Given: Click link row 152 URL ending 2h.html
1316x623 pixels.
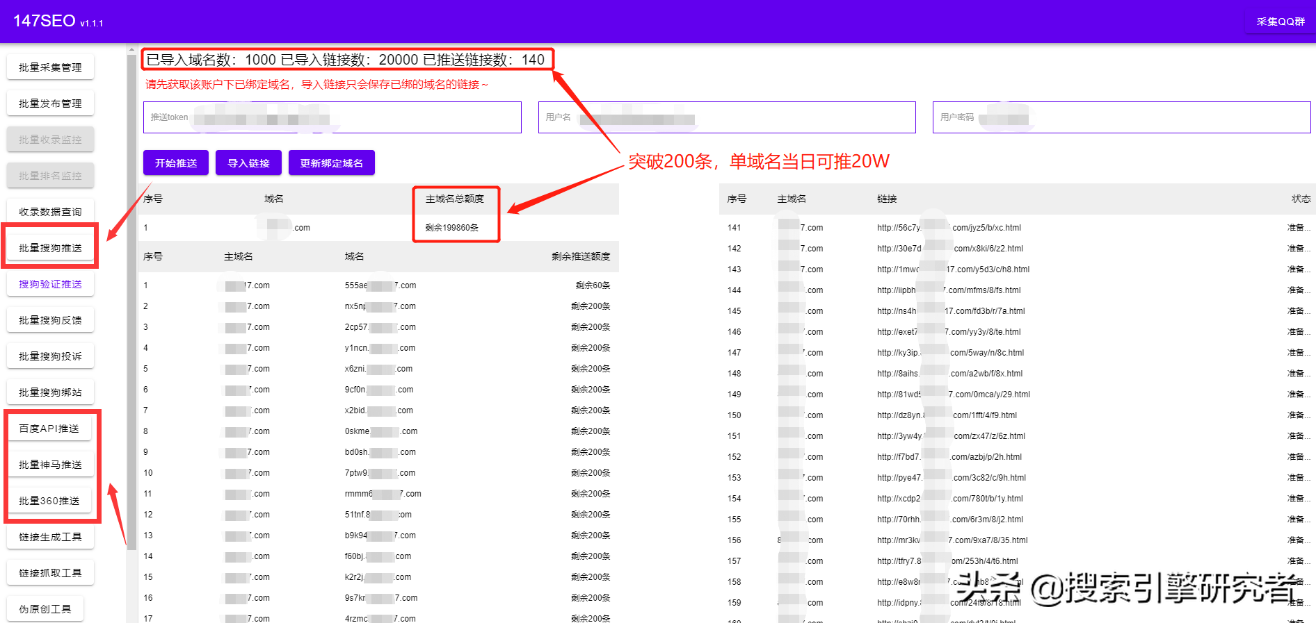Looking at the screenshot, I should pyautogui.click(x=949, y=457).
